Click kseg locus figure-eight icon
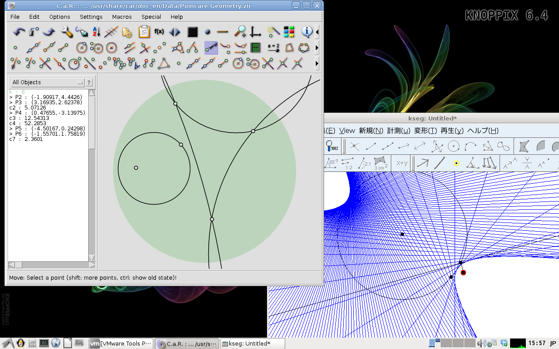 [504, 146]
